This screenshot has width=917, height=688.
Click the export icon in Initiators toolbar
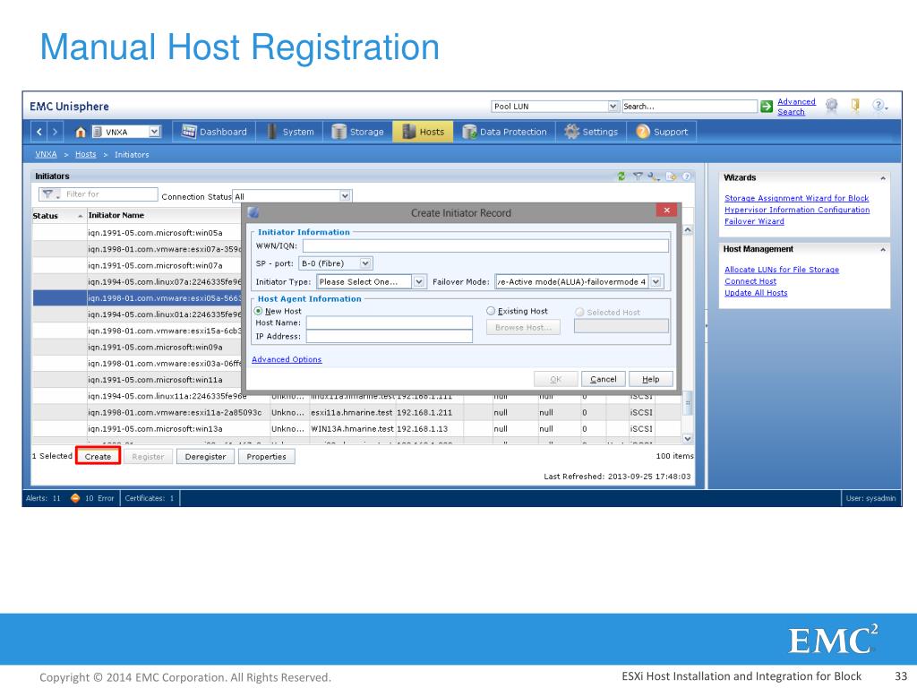pyautogui.click(x=671, y=176)
